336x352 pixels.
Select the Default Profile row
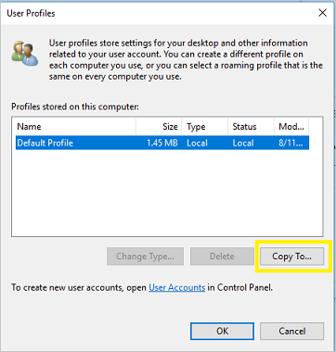pyautogui.click(x=162, y=143)
